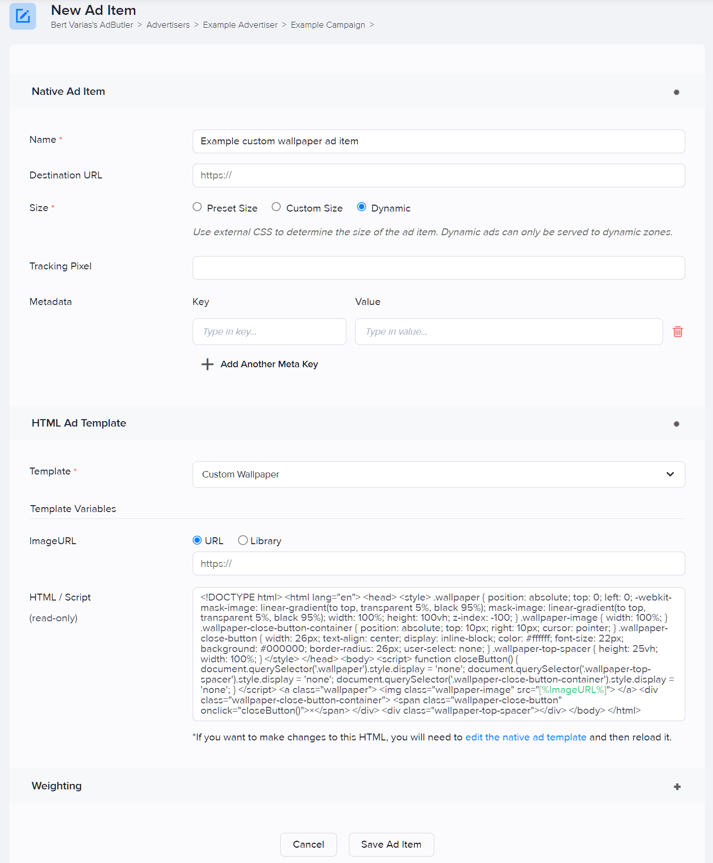Click the plus icon beside Add Another Meta Key
Screen dimensions: 713x863
coord(208,364)
